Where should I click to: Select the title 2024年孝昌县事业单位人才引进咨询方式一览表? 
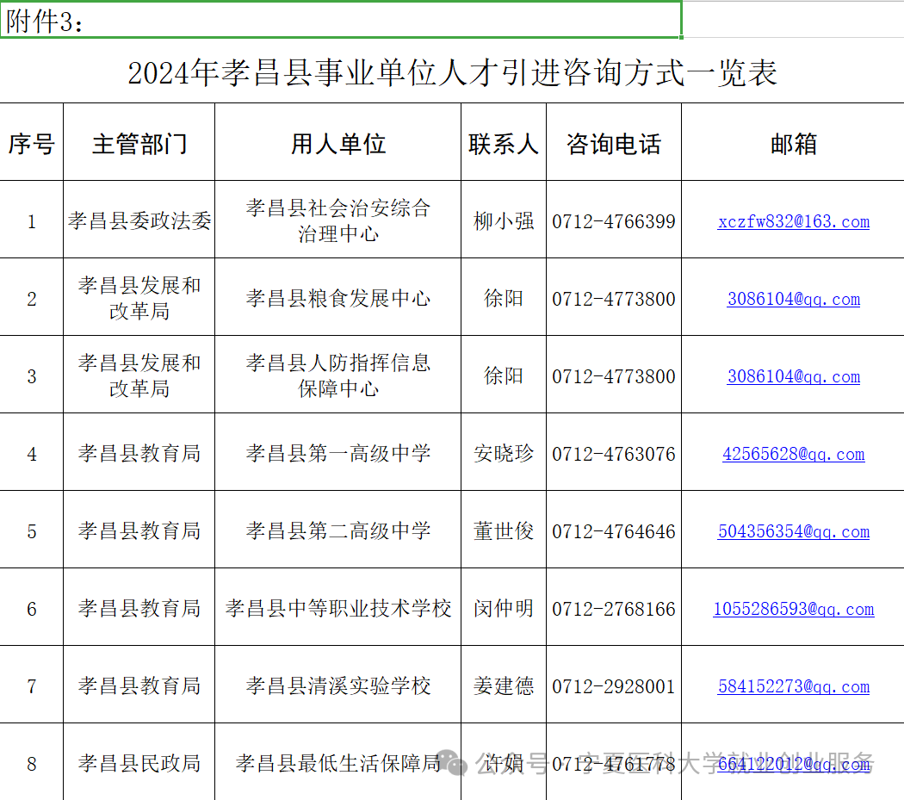click(453, 73)
